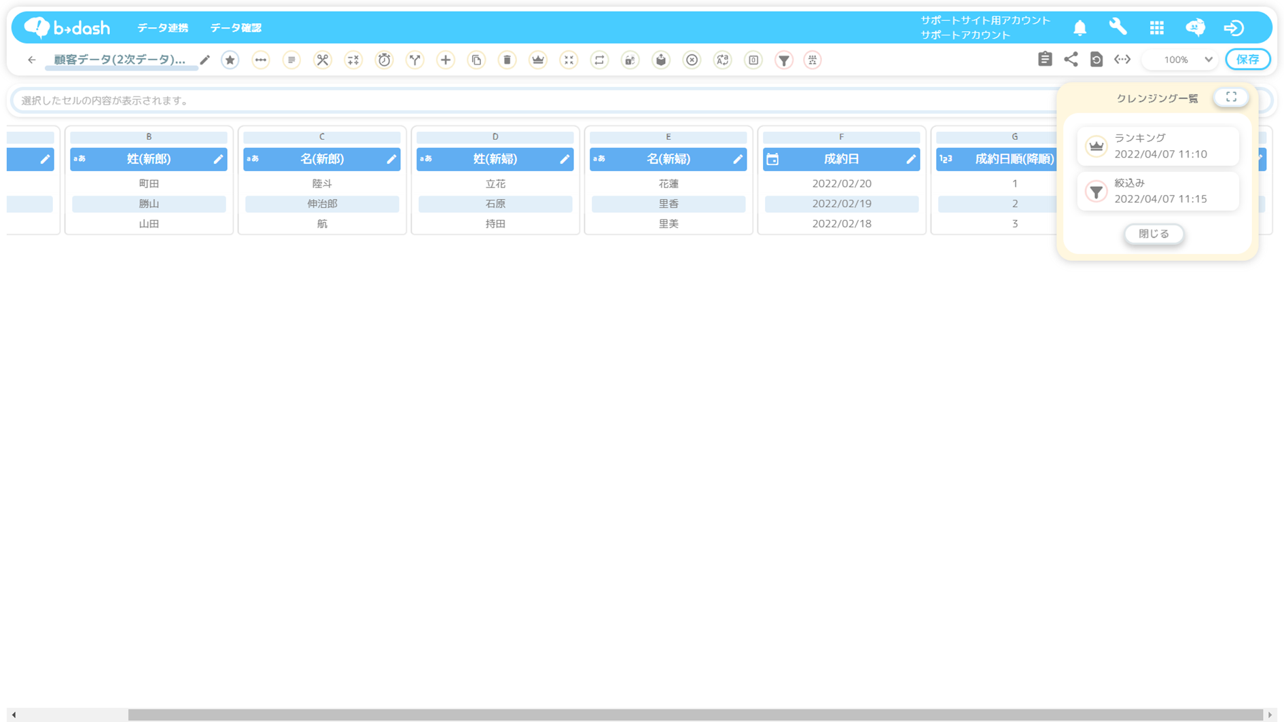This screenshot has height=722, width=1284.
Task: Select cell 石原
Action: click(x=495, y=204)
